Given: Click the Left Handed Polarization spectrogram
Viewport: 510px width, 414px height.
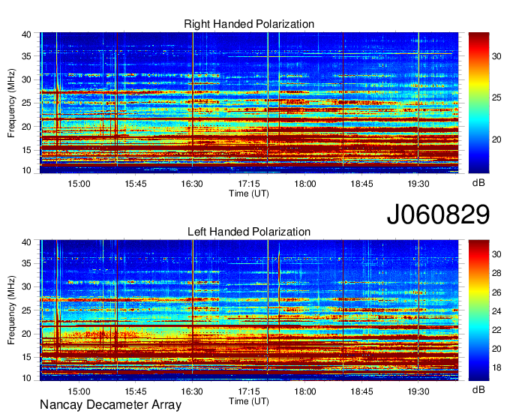Looking at the screenshot, I should [x=249, y=310].
